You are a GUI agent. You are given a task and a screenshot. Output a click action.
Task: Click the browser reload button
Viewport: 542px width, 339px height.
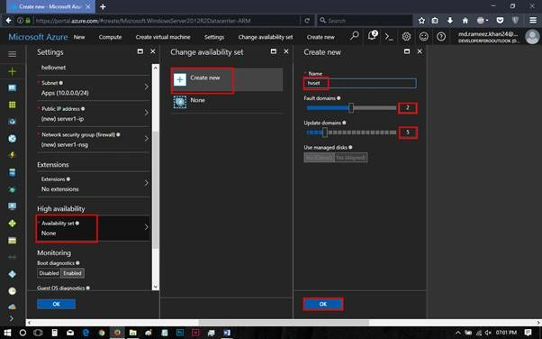(307, 21)
